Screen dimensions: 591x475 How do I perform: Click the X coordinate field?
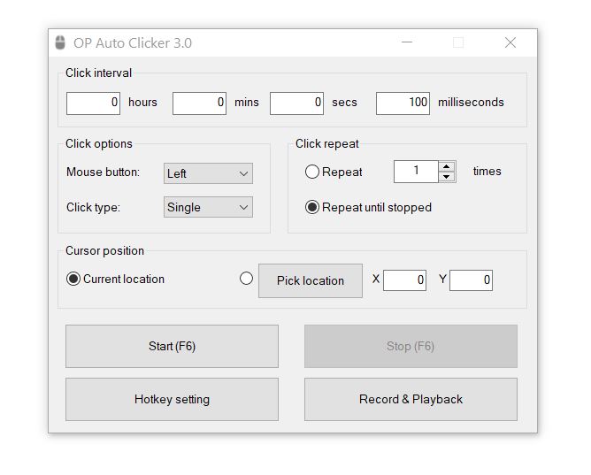coord(404,280)
